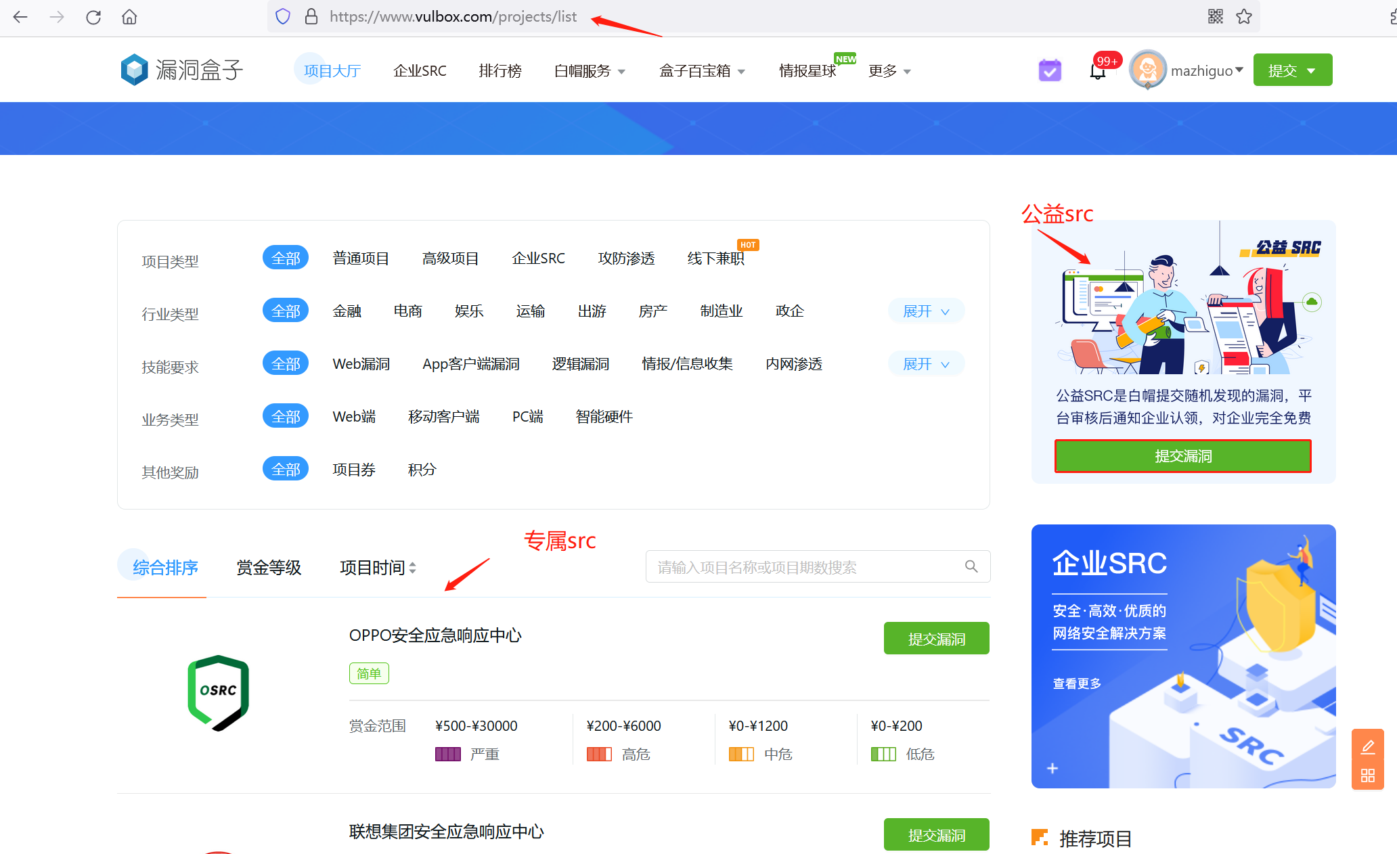Reload the page with the refresh icon
Viewport: 1397px width, 854px height.
(93, 17)
